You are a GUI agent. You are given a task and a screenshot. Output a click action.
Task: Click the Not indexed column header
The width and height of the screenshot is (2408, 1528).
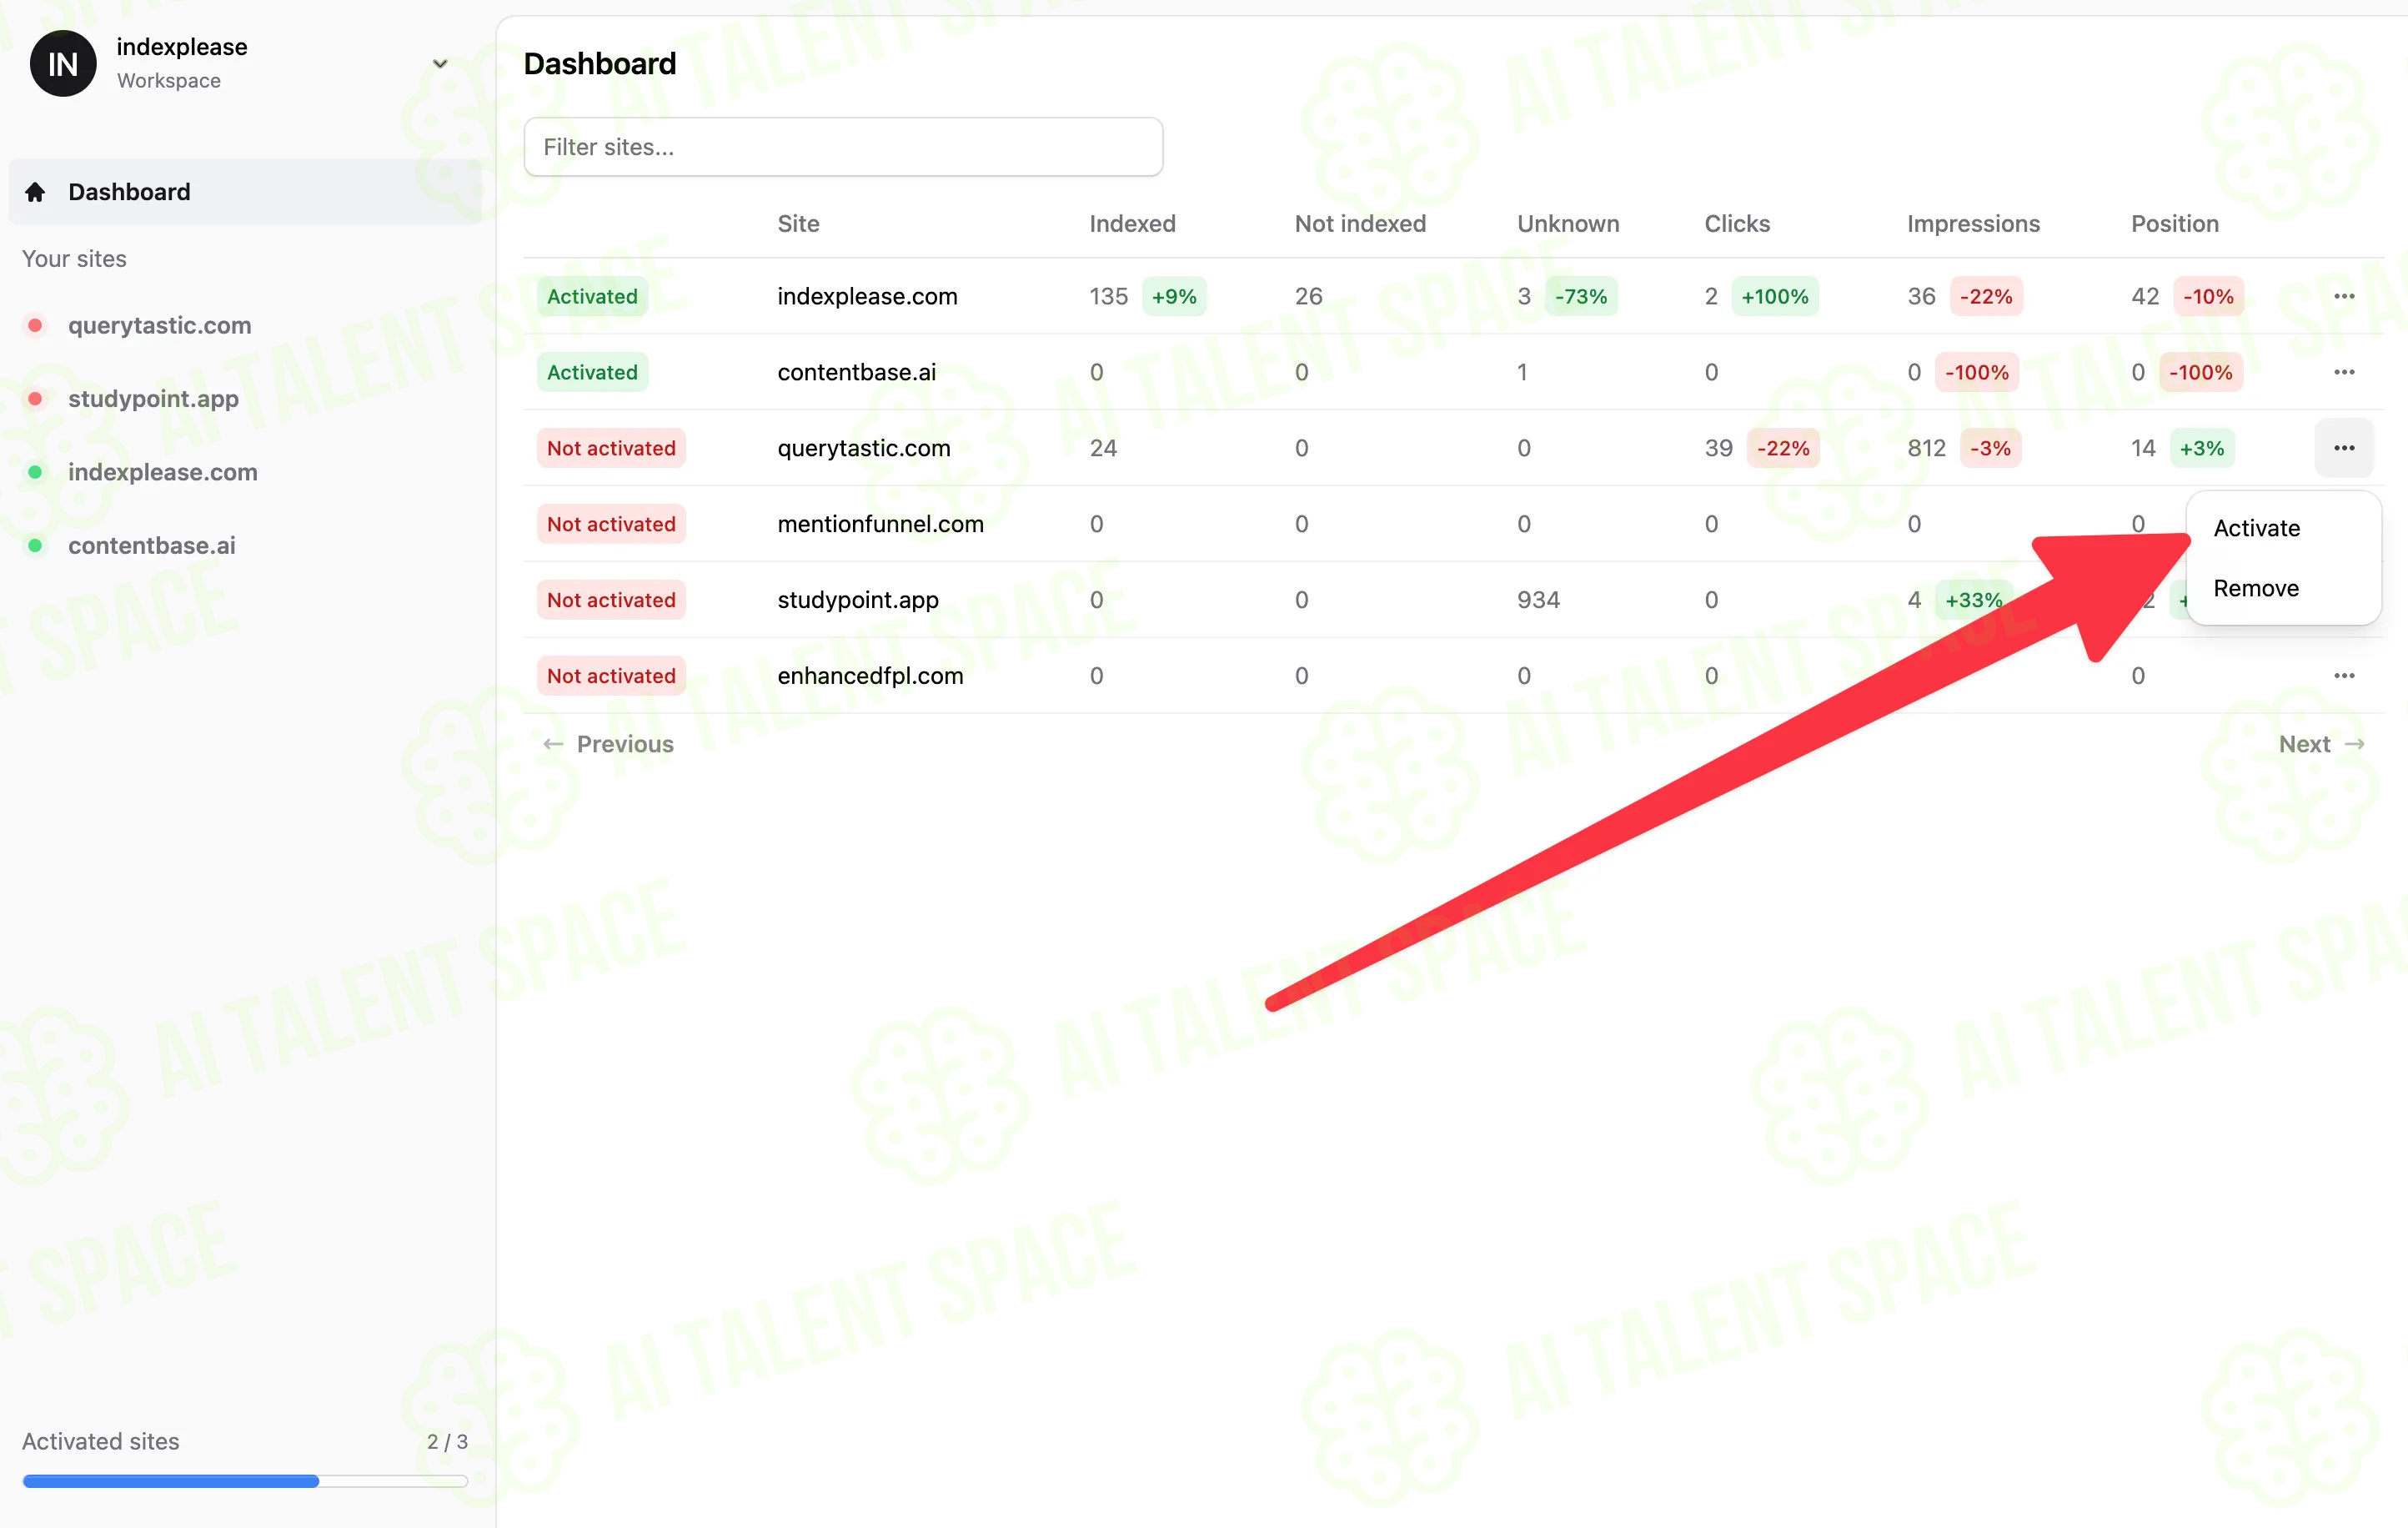(x=1360, y=224)
